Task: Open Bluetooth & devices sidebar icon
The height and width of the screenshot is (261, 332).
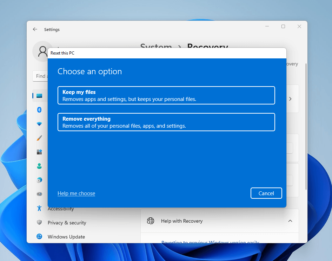Action: (39, 110)
